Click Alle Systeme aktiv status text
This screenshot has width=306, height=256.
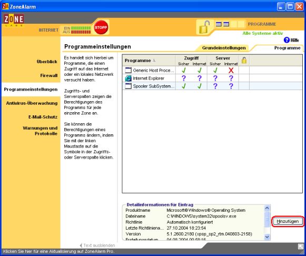tap(262, 33)
